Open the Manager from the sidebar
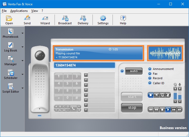This screenshot has width=189, height=137. (x=11, y=61)
